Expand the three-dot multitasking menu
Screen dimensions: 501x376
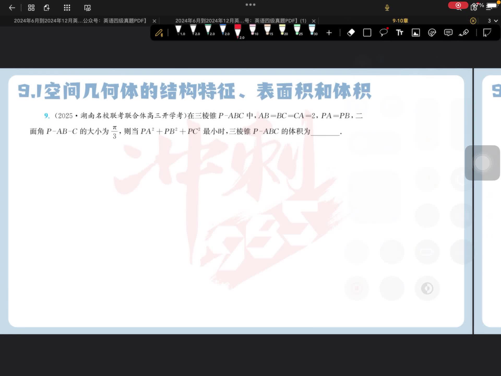click(x=250, y=5)
